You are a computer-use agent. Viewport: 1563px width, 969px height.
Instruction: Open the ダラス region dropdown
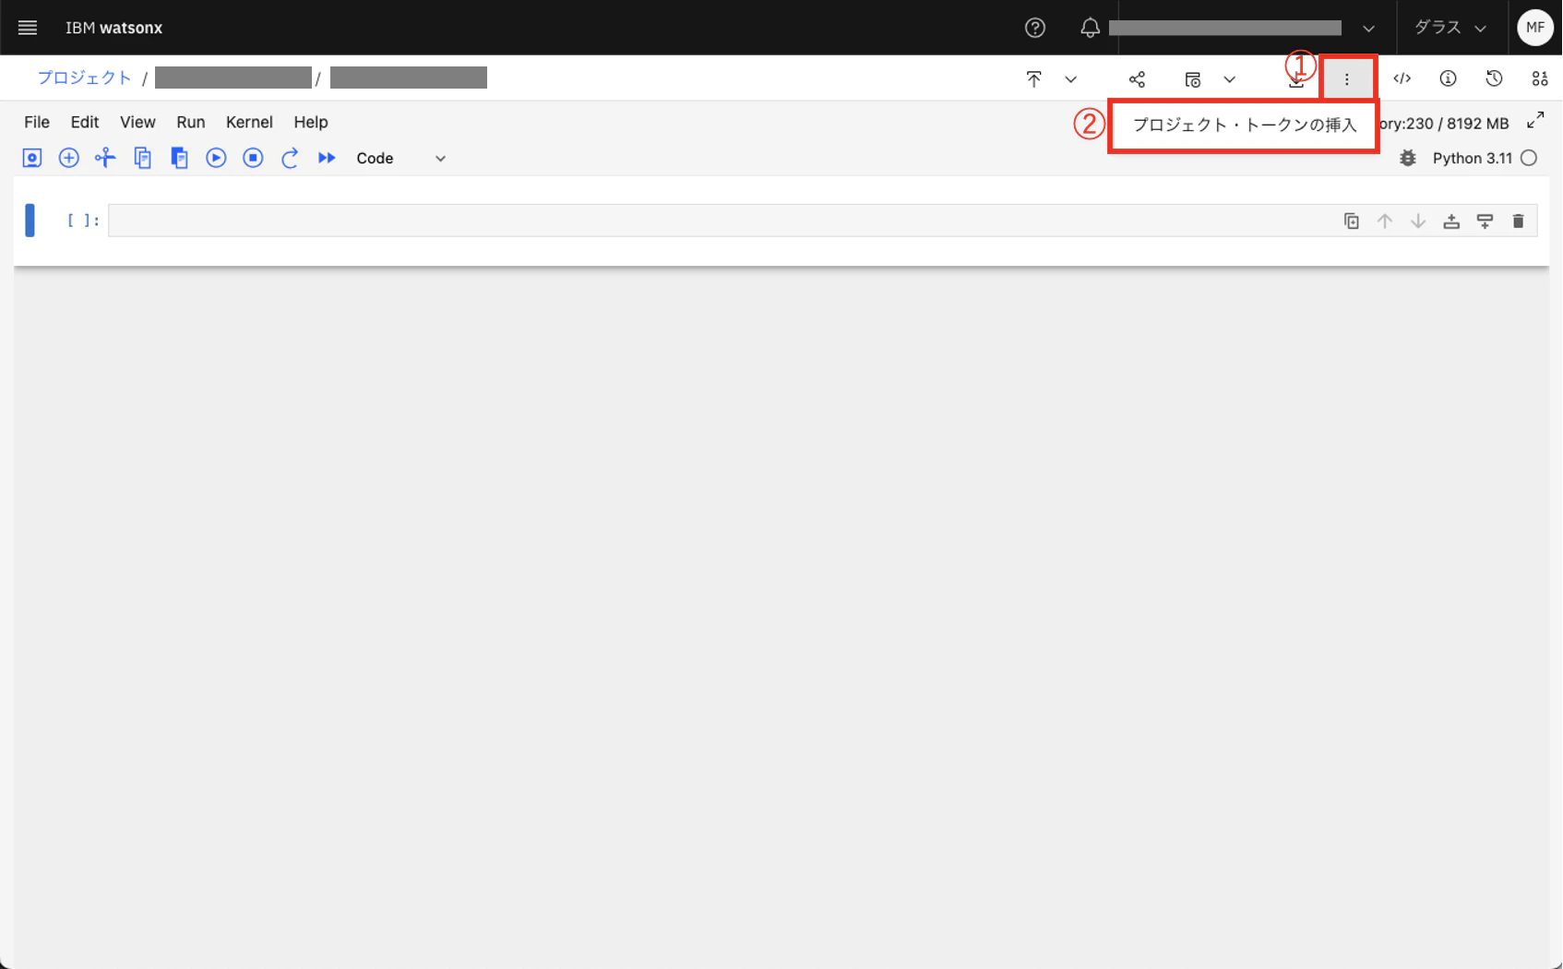[x=1451, y=28]
